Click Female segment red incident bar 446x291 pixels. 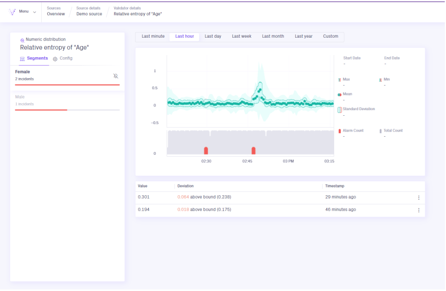(67, 85)
